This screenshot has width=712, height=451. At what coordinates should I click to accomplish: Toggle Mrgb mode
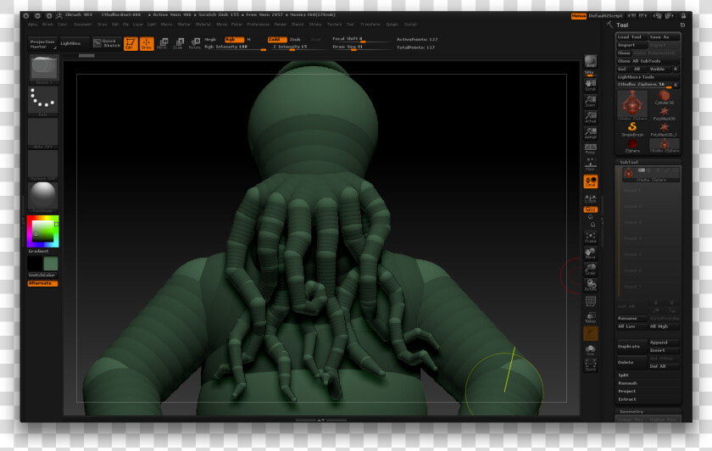point(211,40)
